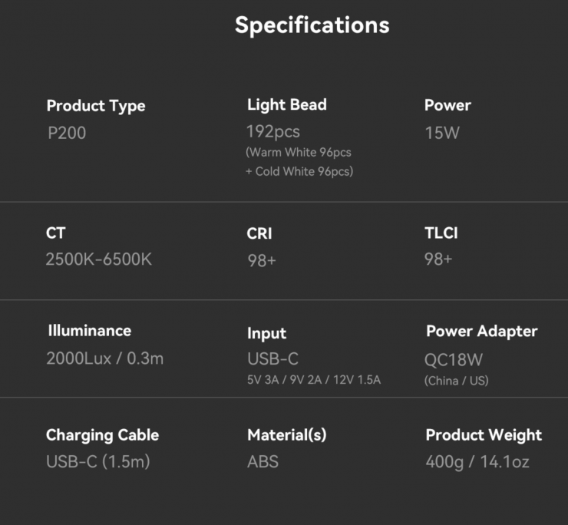Select the QC18W adapter value
This screenshot has width=568, height=525.
(454, 359)
